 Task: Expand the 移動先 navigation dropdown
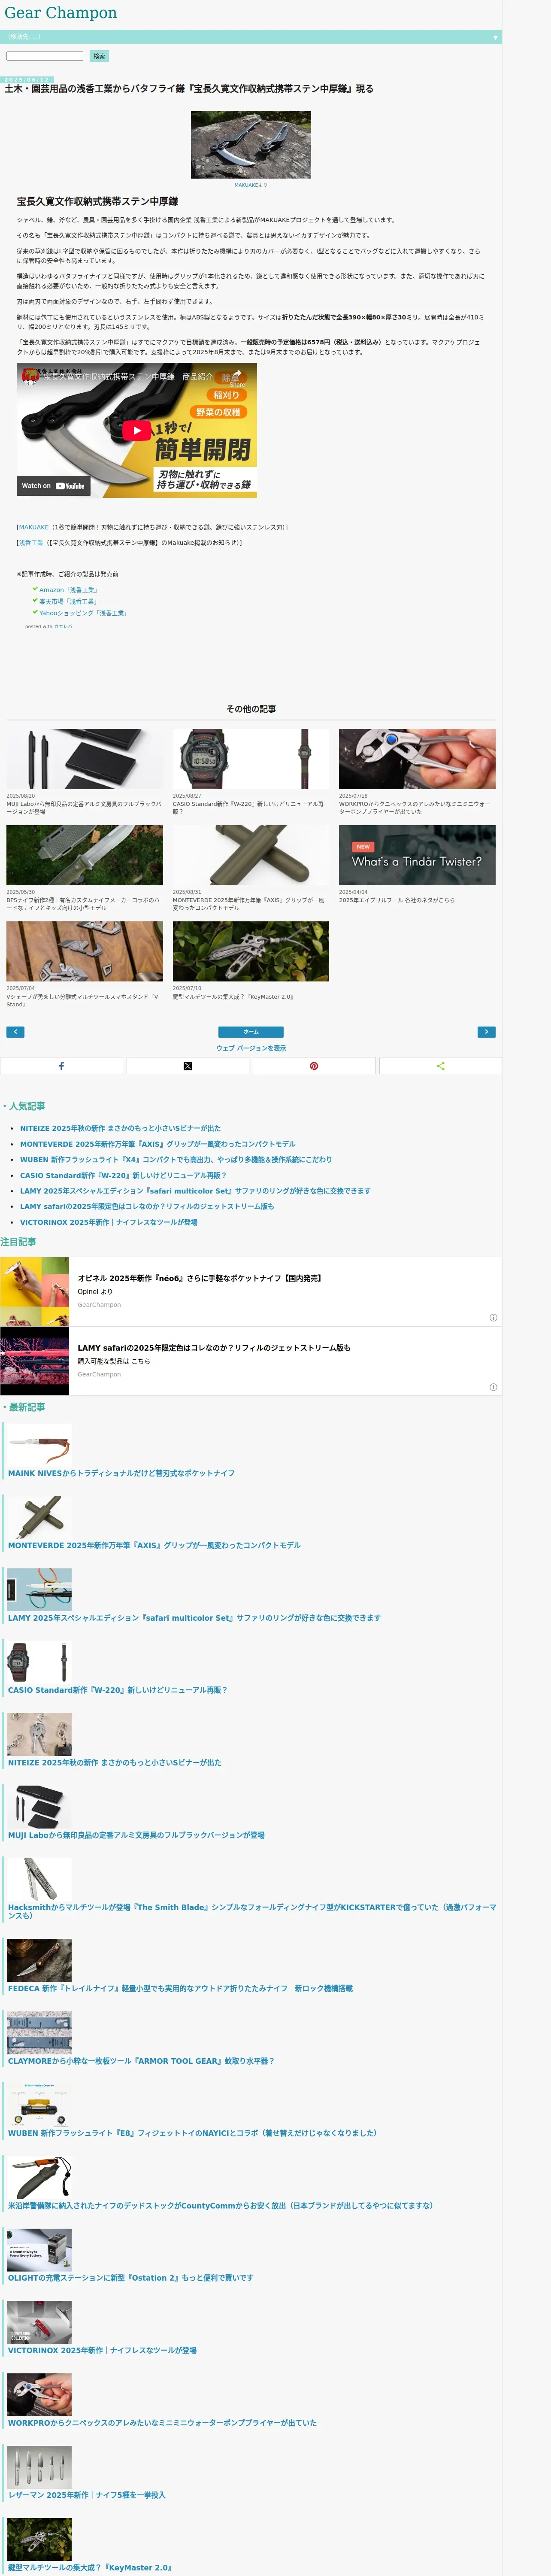point(250,37)
